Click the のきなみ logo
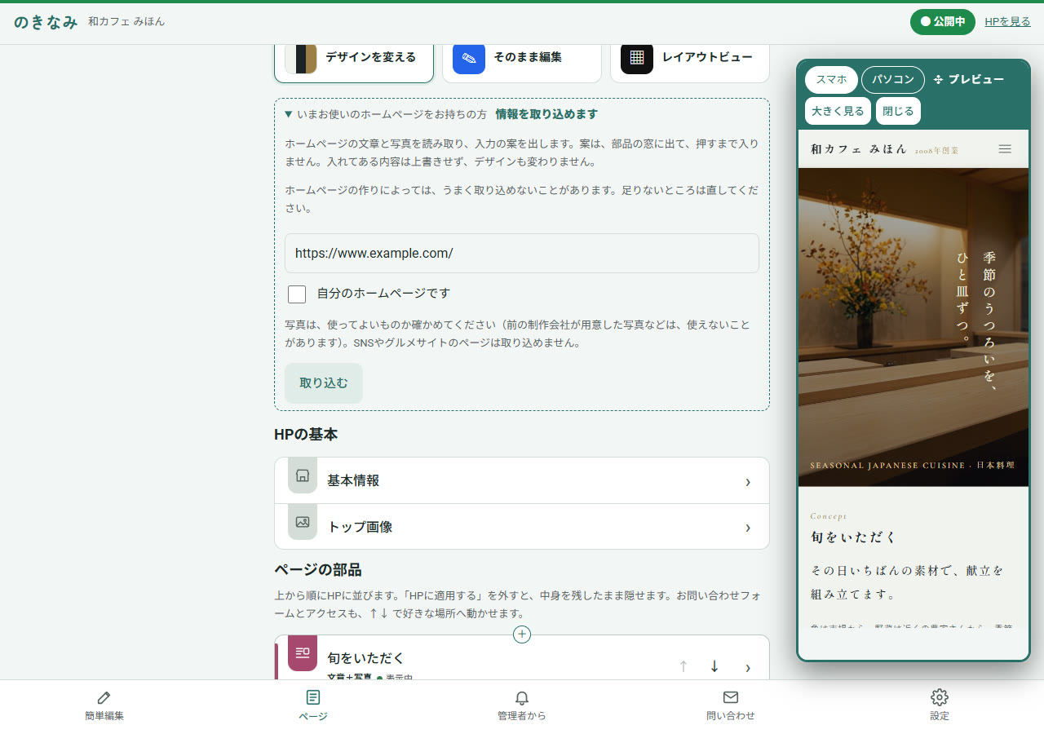The width and height of the screenshot is (1044, 734). pyautogui.click(x=46, y=22)
